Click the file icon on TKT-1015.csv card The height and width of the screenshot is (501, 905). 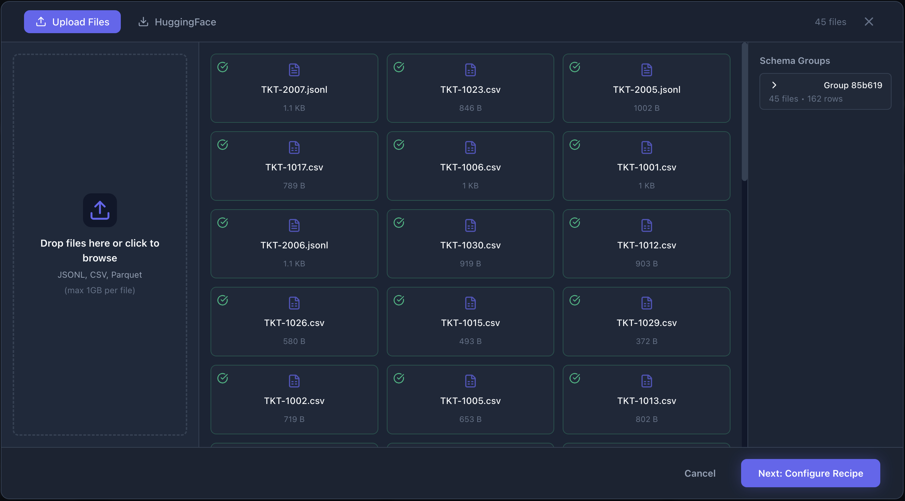(x=470, y=303)
